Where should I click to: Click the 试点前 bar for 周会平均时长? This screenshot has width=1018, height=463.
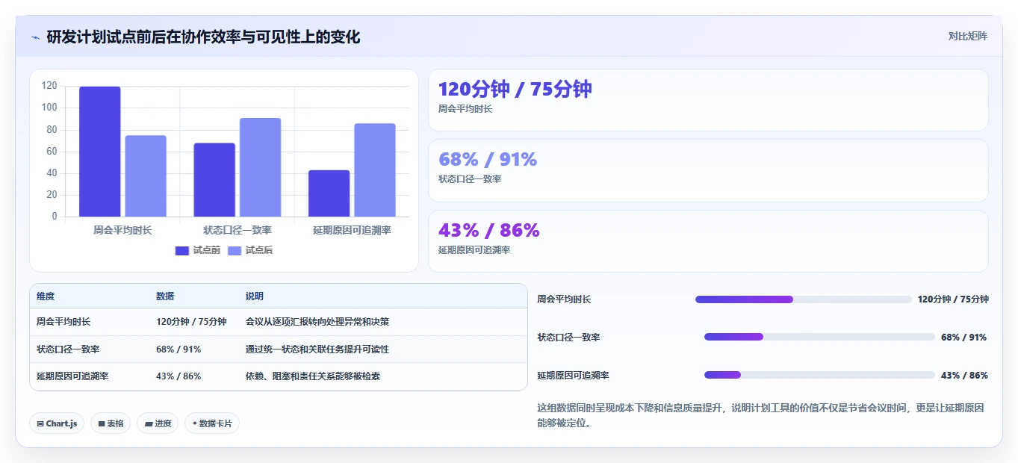coord(100,152)
